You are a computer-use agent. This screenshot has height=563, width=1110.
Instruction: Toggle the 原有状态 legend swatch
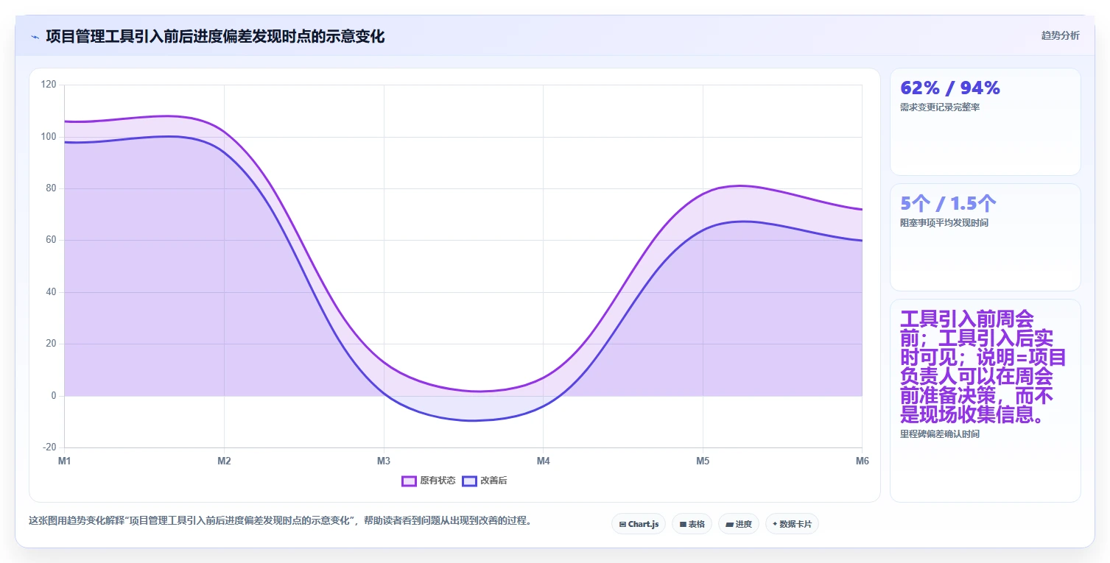click(410, 481)
